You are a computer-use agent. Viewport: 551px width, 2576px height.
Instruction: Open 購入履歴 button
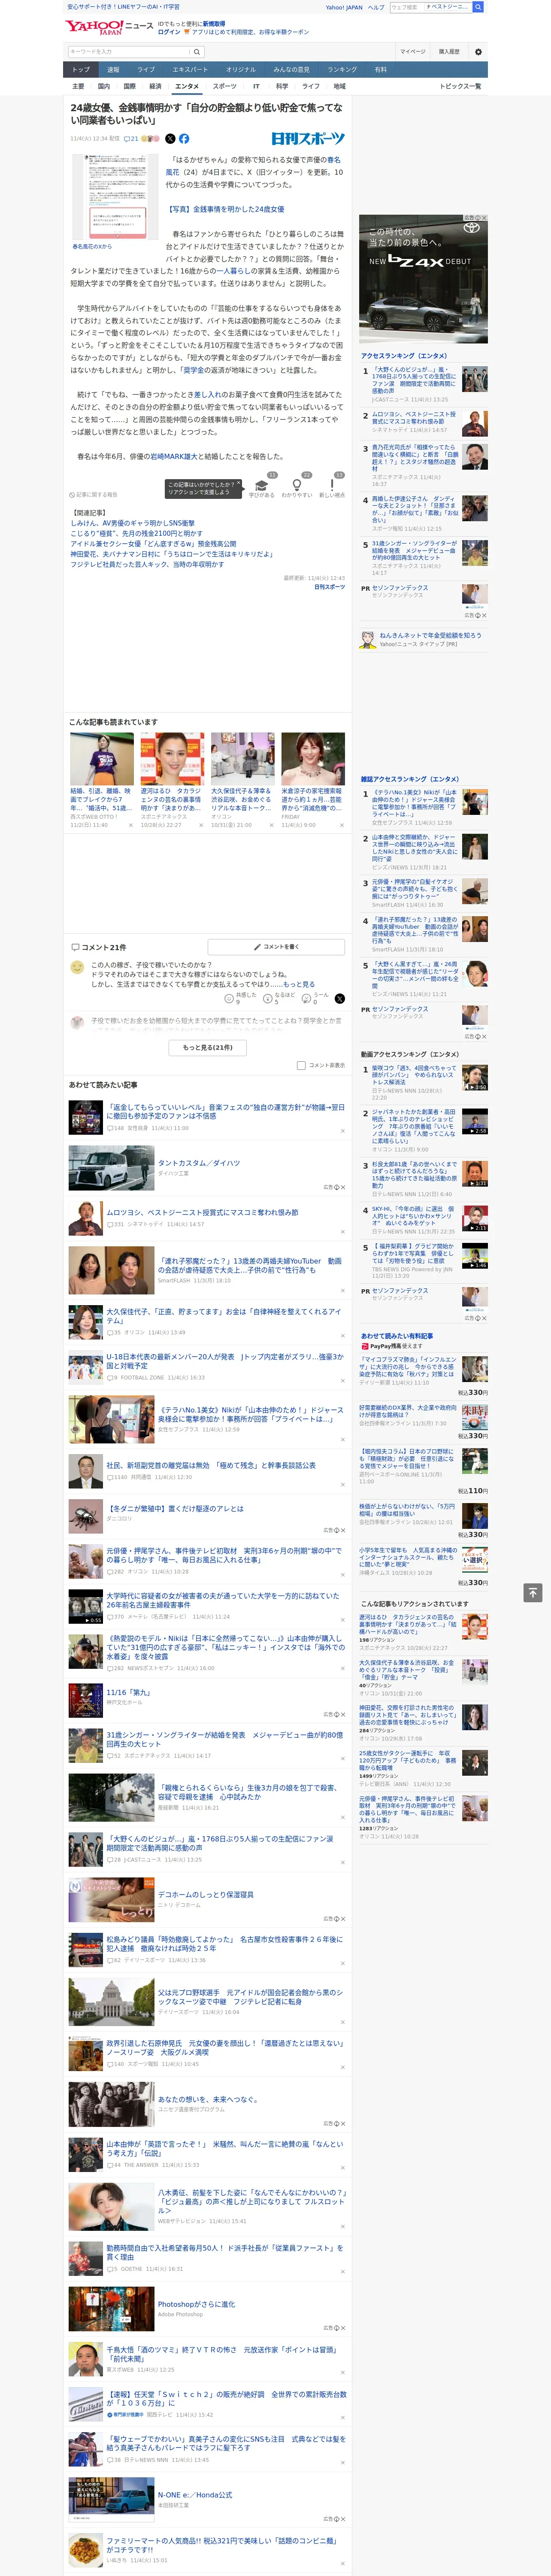449,51
